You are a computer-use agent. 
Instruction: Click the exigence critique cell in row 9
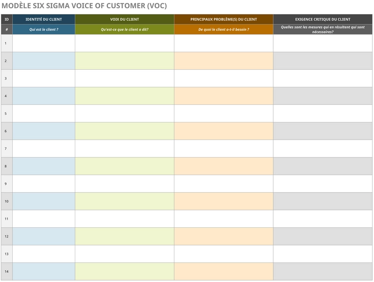point(323,184)
